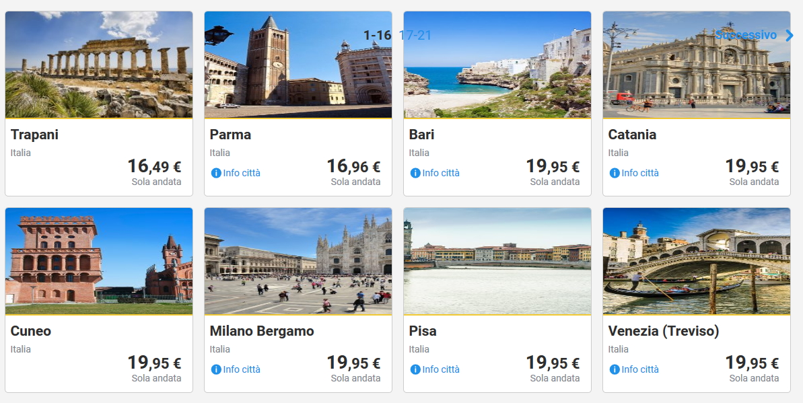Select the Venezia gondola bridge photo
The height and width of the screenshot is (403, 803).
[697, 261]
